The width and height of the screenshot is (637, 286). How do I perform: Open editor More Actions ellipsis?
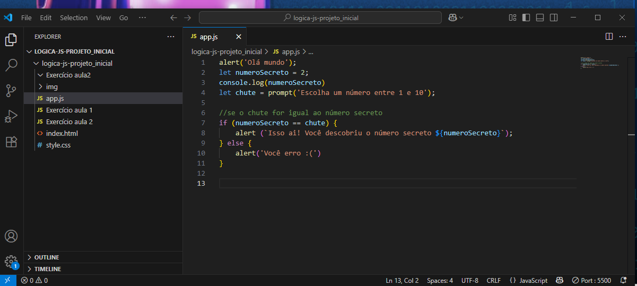pos(624,37)
